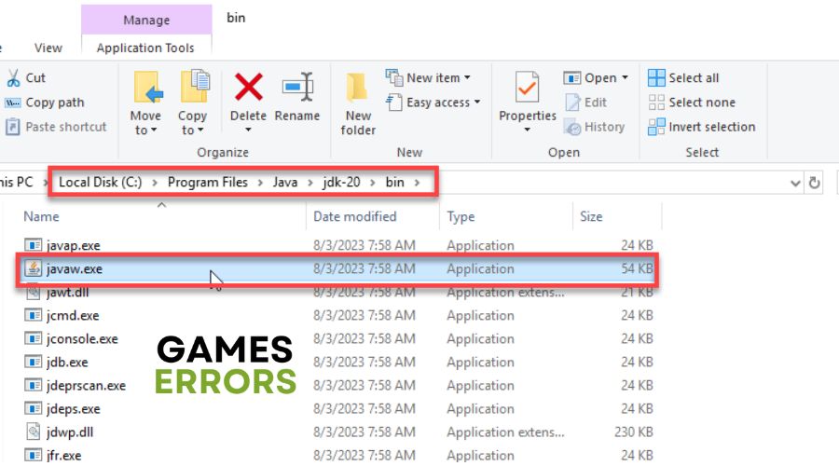Click the Rename icon
The image size is (839, 466).
tap(297, 87)
